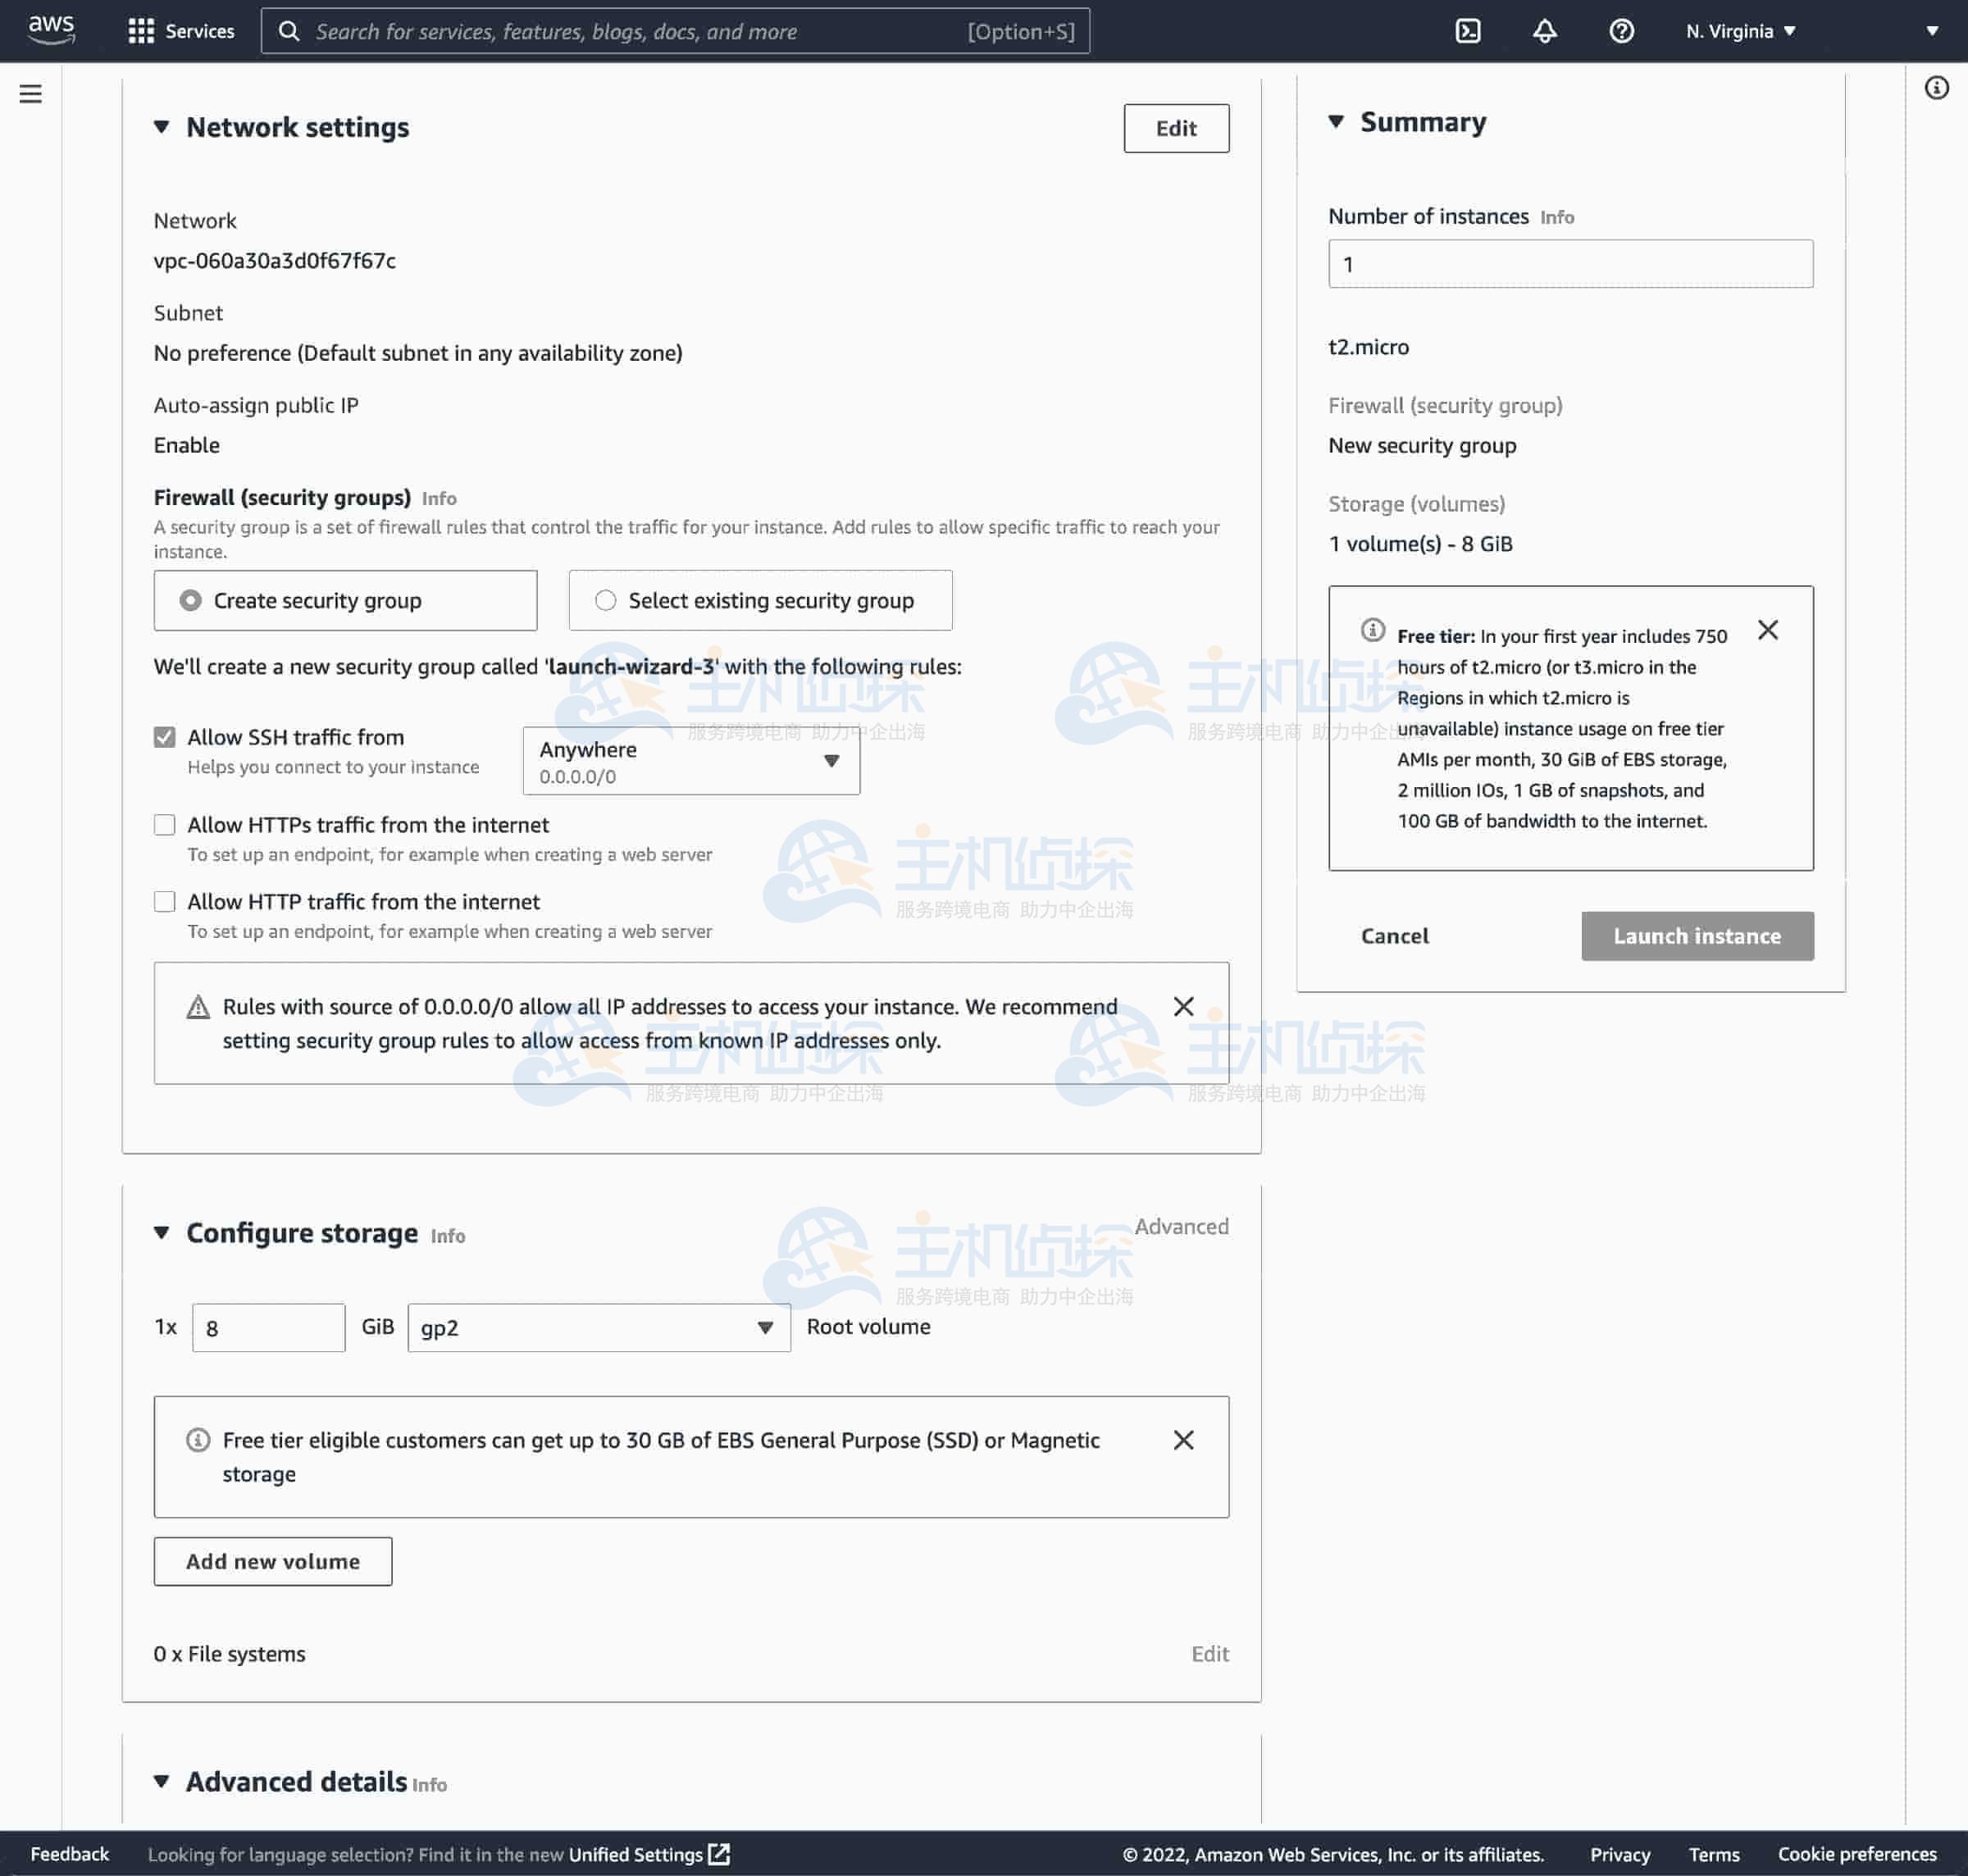Open the info panel icon at right edge
Screen dimensions: 1968x1876
[x=1936, y=88]
